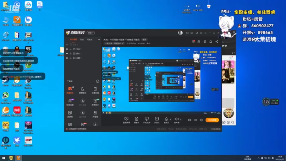
Task: Open the 主播任务 streamer tasks tool
Action: click(x=95, y=91)
